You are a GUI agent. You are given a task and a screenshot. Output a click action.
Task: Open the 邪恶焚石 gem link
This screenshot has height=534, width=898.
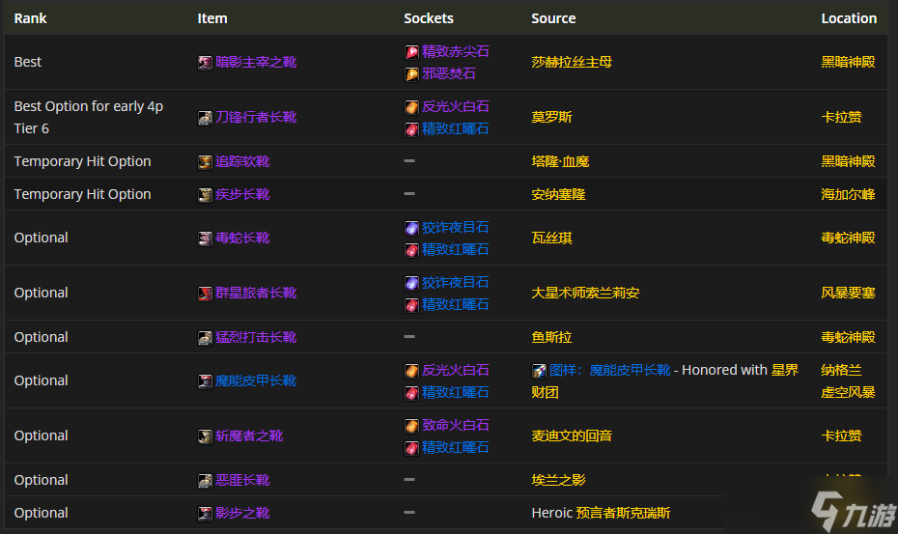point(449,73)
